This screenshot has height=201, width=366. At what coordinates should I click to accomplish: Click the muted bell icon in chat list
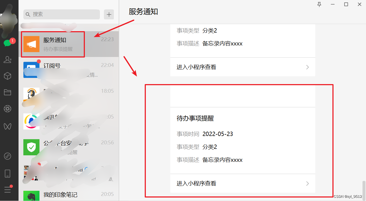point(111,179)
